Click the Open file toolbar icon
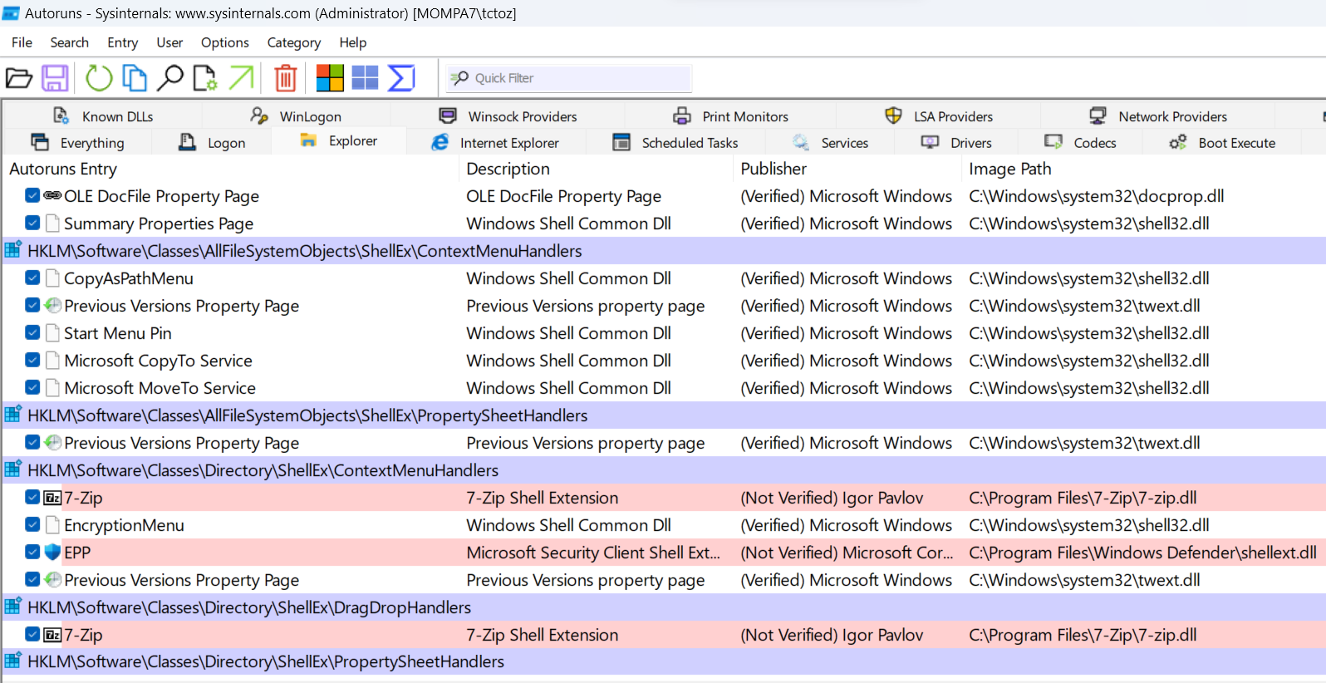The height and width of the screenshot is (683, 1326). point(19,78)
